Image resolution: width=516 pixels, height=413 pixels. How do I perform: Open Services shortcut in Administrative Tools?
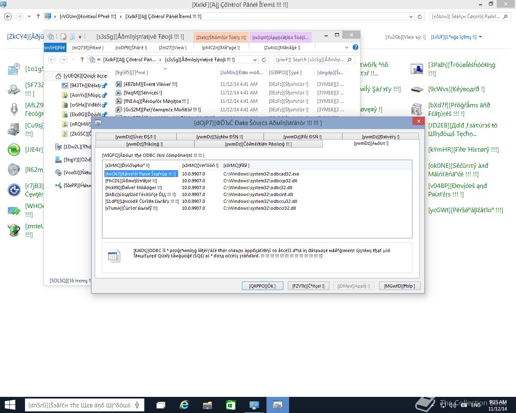click(x=139, y=93)
